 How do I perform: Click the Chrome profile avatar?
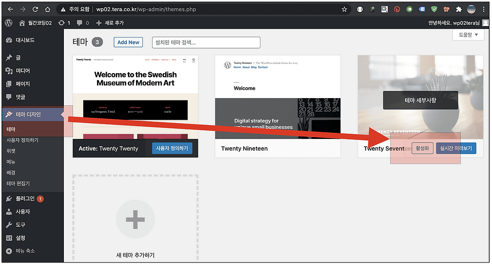click(x=471, y=9)
